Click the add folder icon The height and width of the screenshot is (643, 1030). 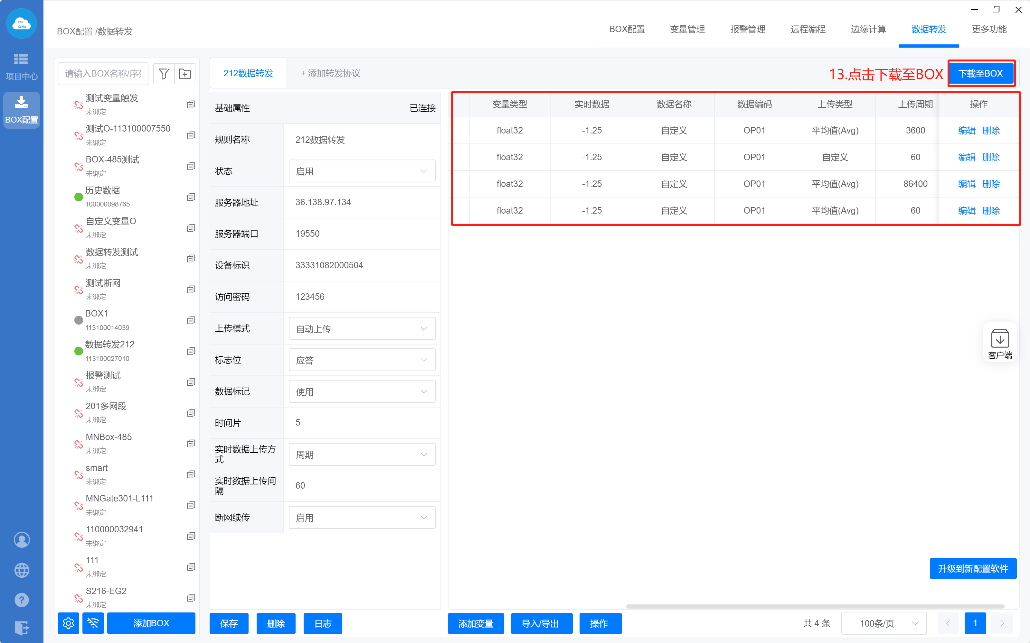pos(185,74)
